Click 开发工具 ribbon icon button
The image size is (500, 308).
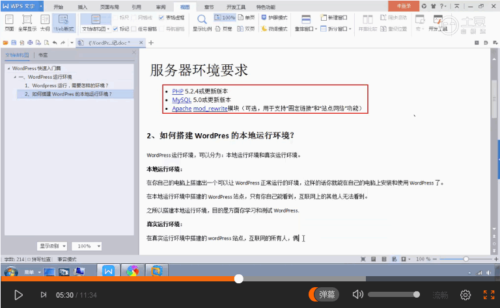point(437,23)
